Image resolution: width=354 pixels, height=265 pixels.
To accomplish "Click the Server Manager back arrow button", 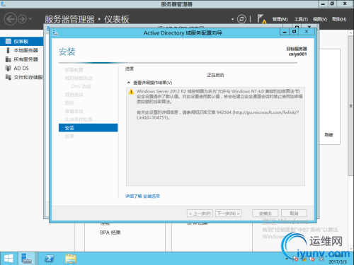I will pos(10,19).
